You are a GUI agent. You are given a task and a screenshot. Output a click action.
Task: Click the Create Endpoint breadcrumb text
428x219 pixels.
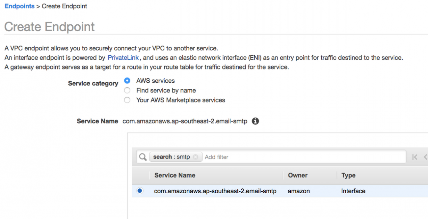65,6
